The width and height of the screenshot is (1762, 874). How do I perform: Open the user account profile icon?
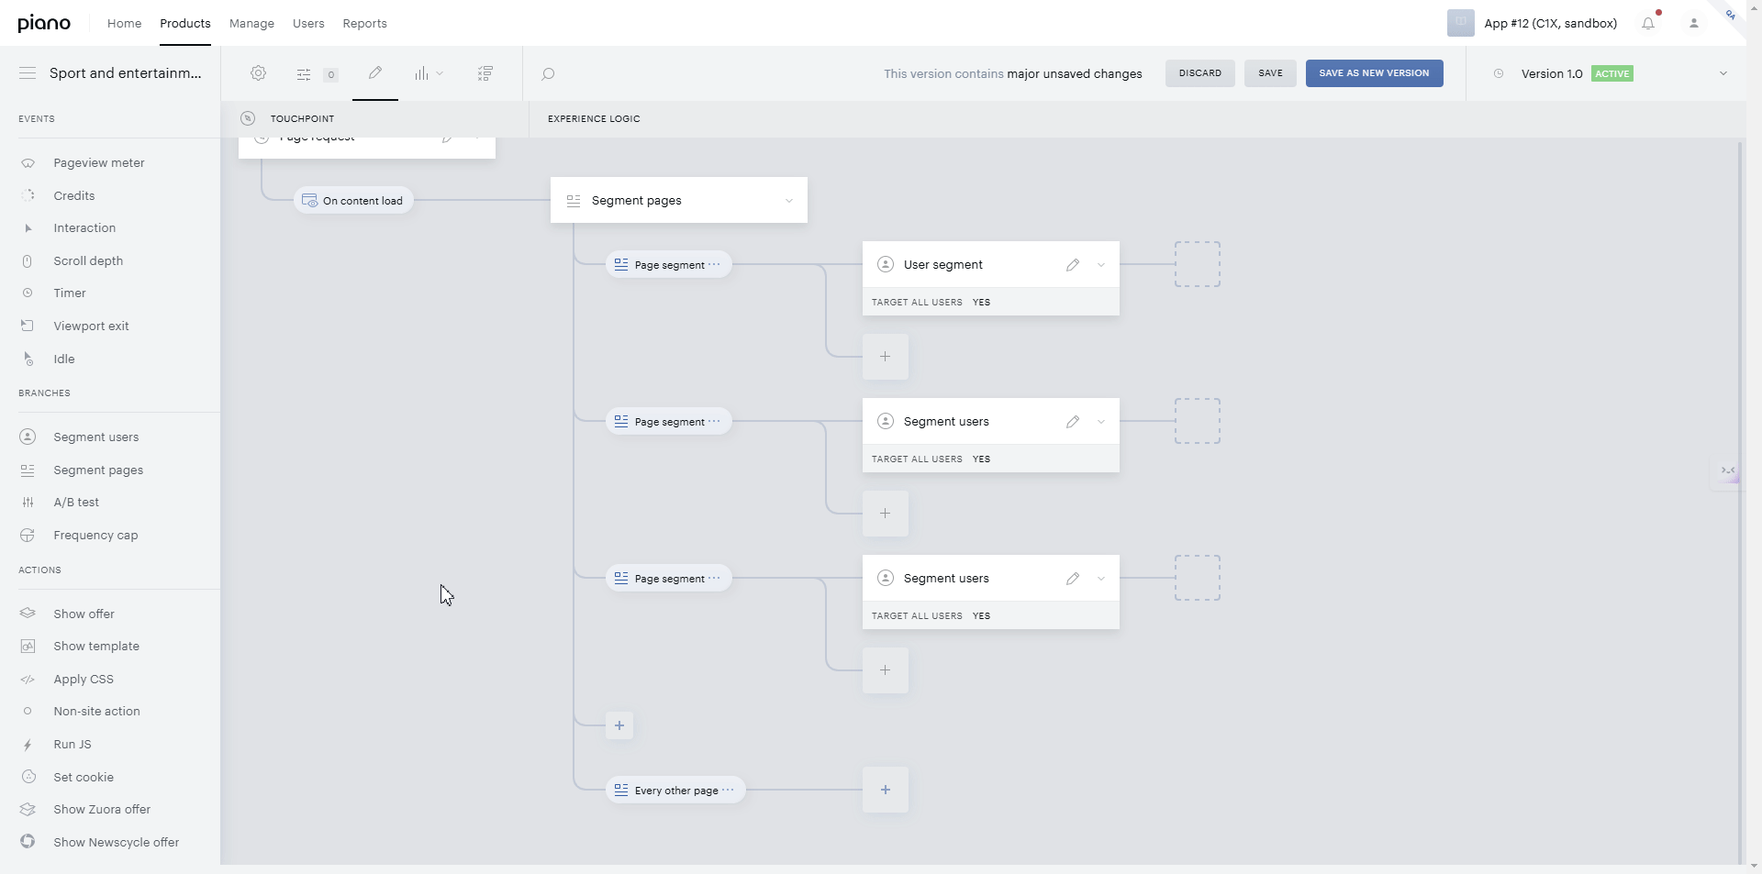1694,24
